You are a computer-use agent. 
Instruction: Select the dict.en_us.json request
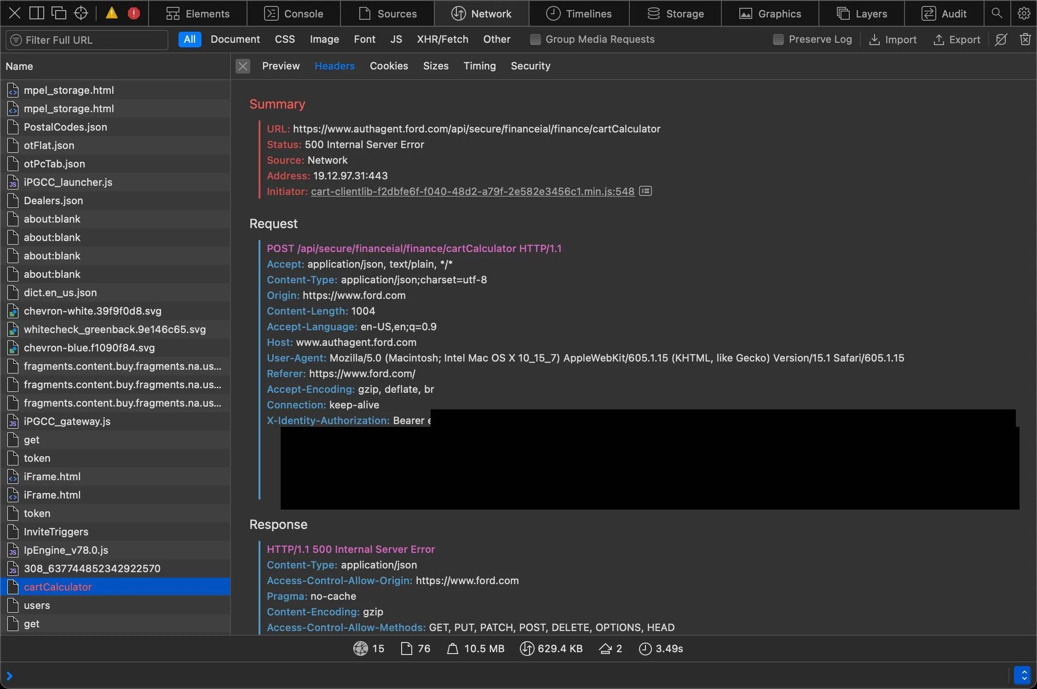(115, 293)
